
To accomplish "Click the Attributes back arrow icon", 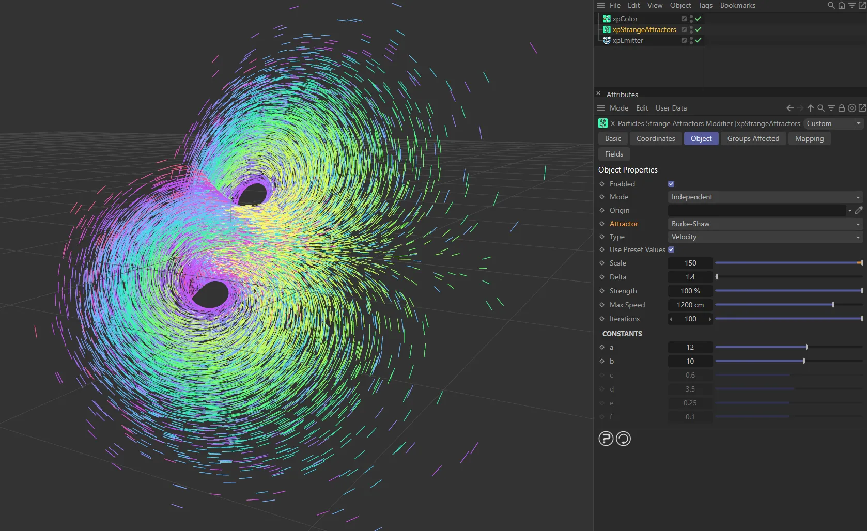I will [789, 108].
